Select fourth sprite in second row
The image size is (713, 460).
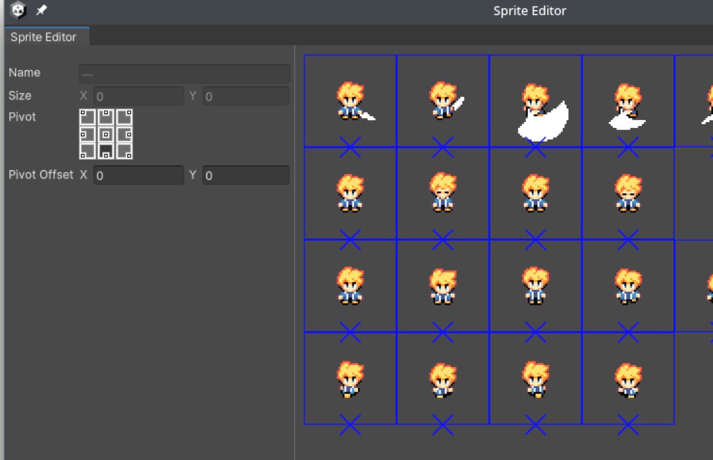pos(629,193)
